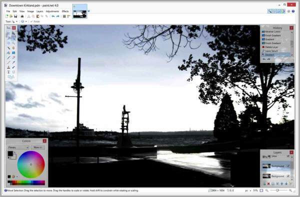Click the Print icon in toolbar
This screenshot has height=197, width=300.
click(x=22, y=16)
